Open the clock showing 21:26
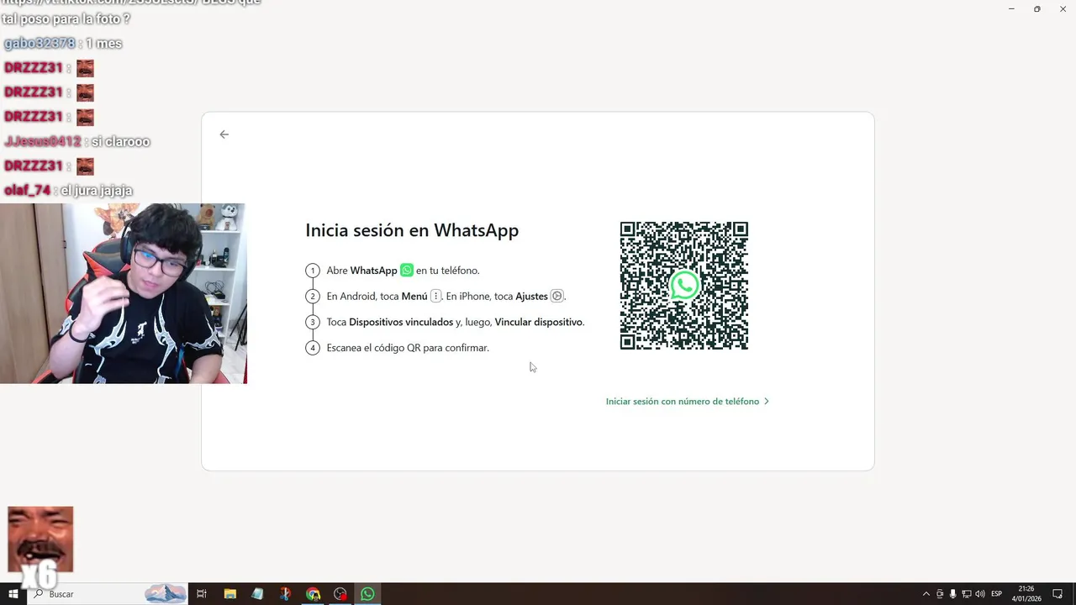Image resolution: width=1076 pixels, height=605 pixels. pyautogui.click(x=1026, y=594)
